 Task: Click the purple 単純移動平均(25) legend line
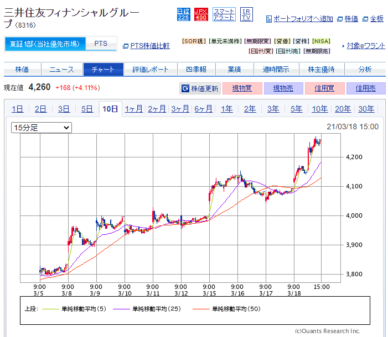[x=121, y=309]
